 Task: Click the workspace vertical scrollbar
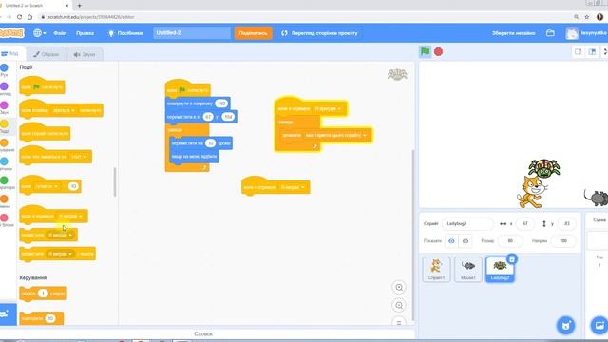[412, 235]
